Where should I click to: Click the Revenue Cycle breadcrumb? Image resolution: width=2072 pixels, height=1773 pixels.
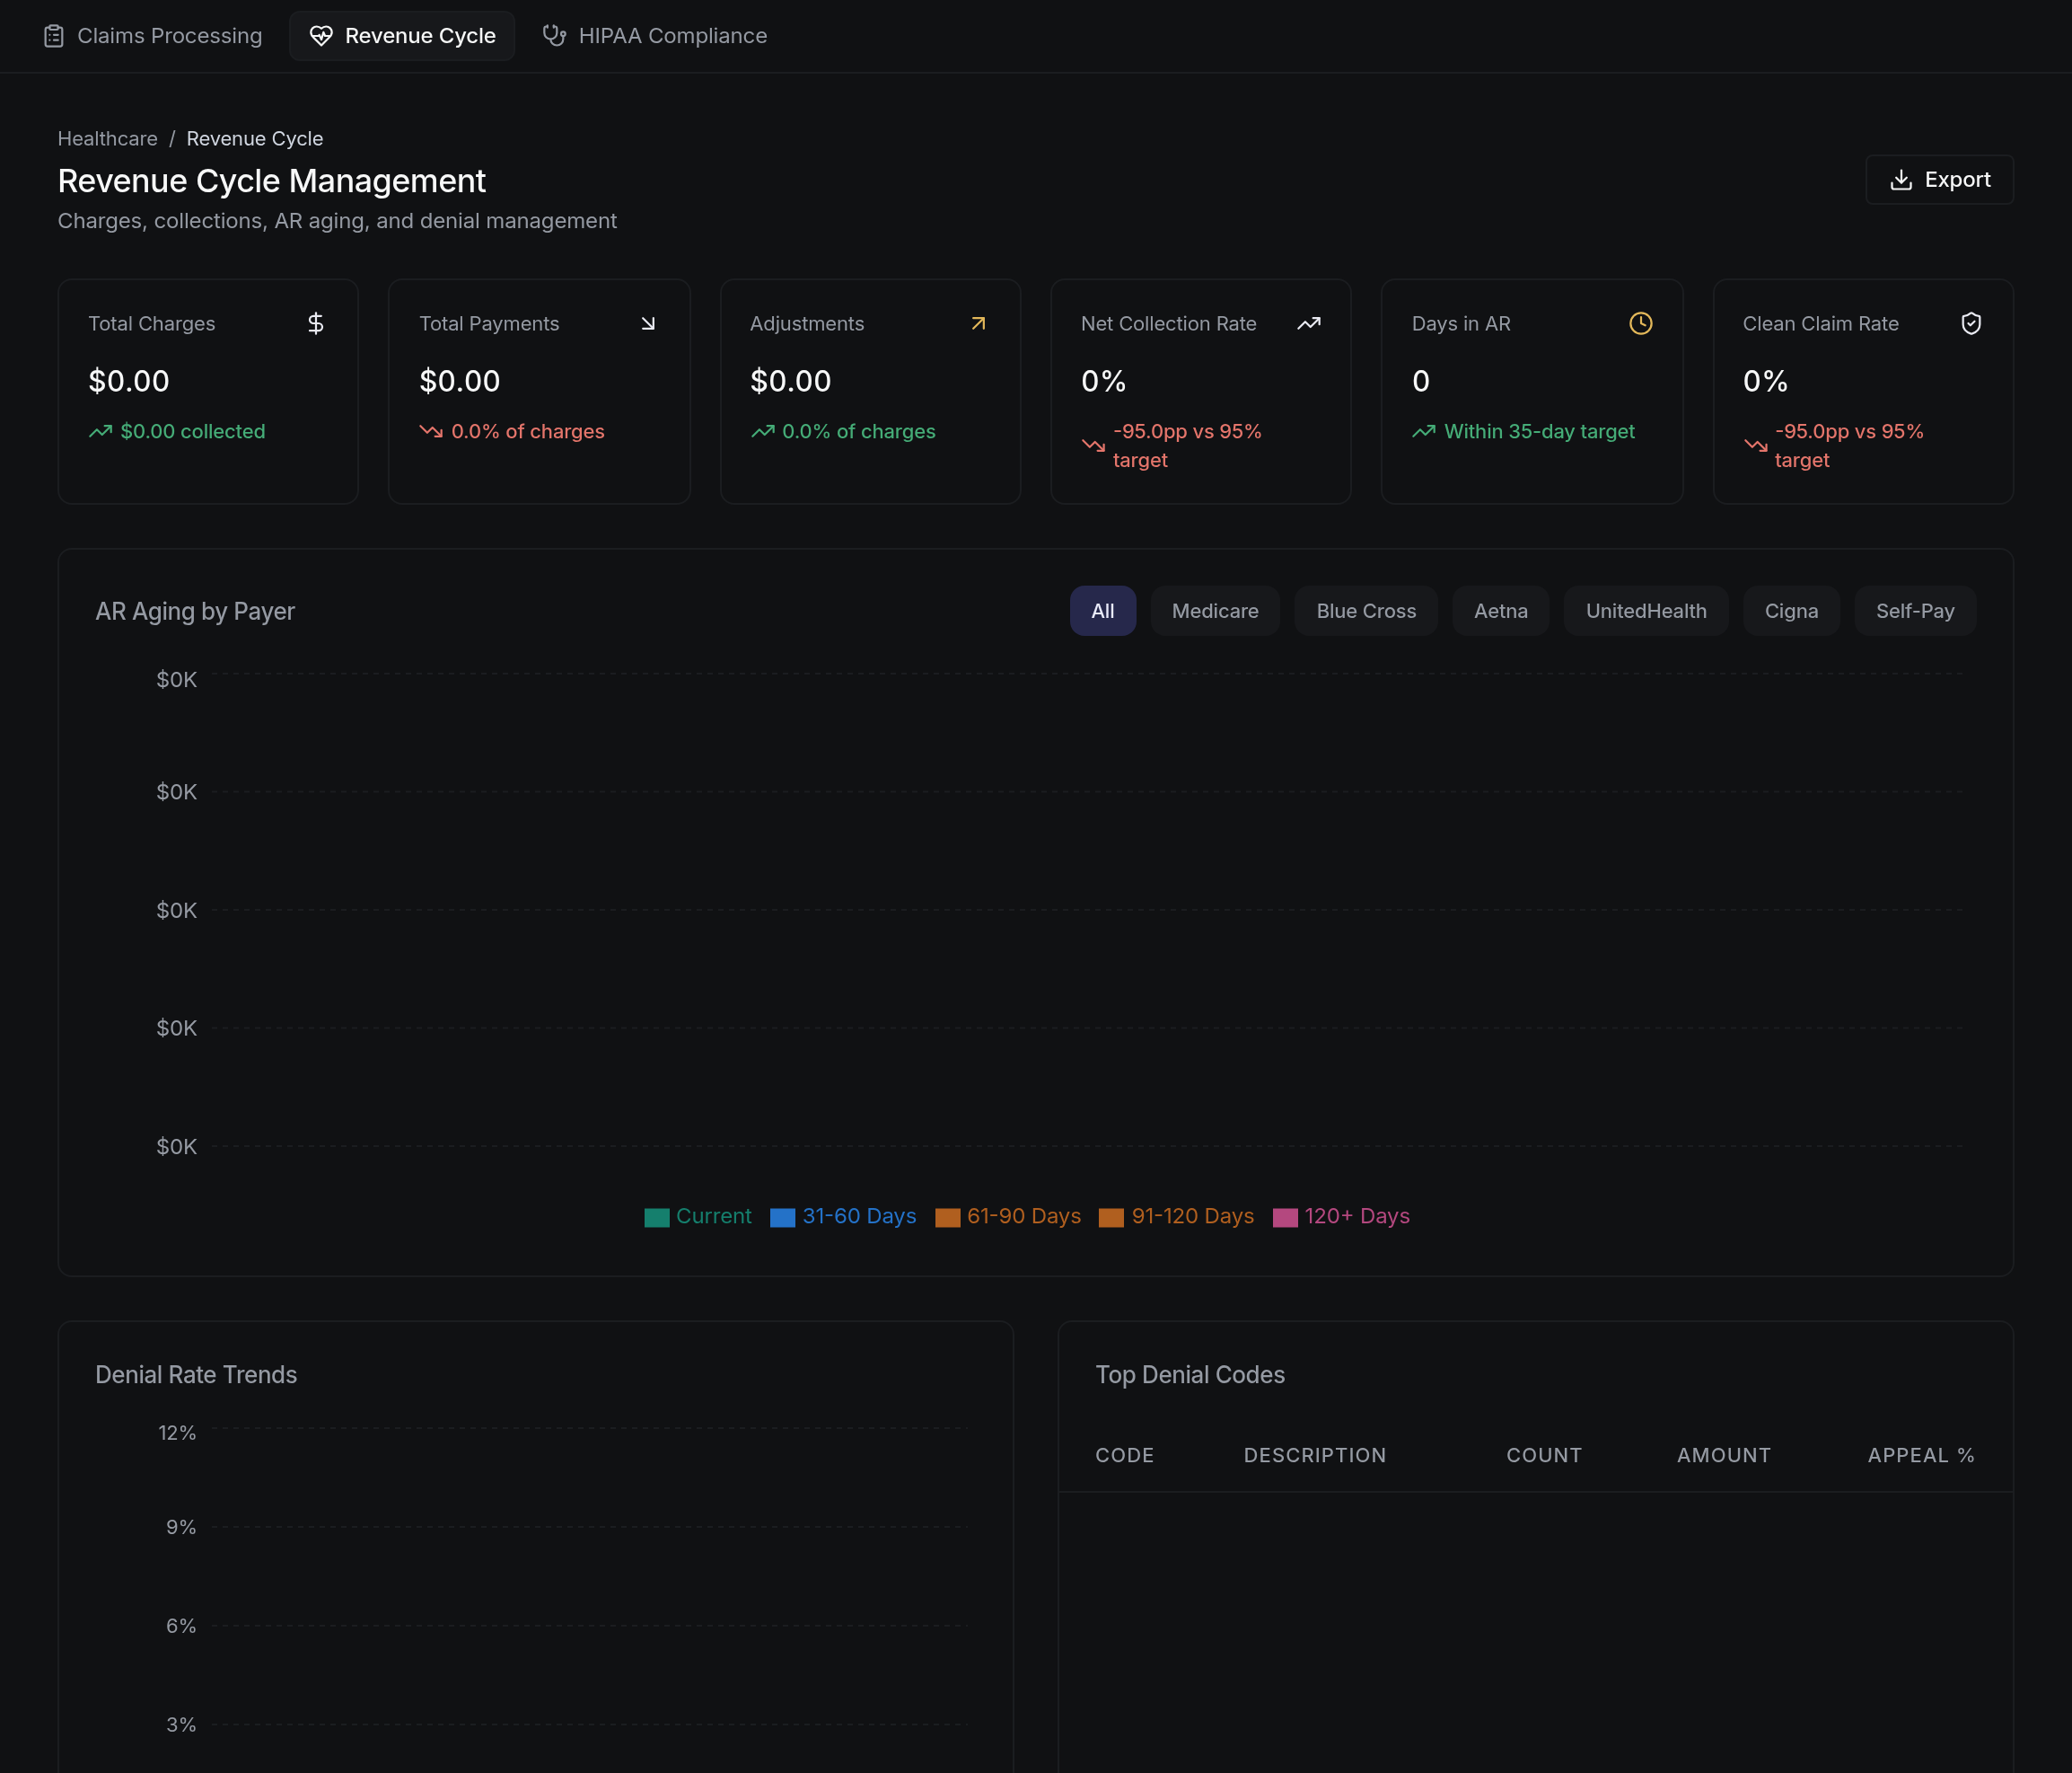pyautogui.click(x=255, y=138)
